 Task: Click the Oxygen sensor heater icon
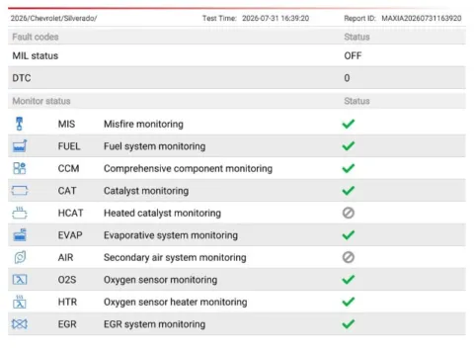[20, 302]
